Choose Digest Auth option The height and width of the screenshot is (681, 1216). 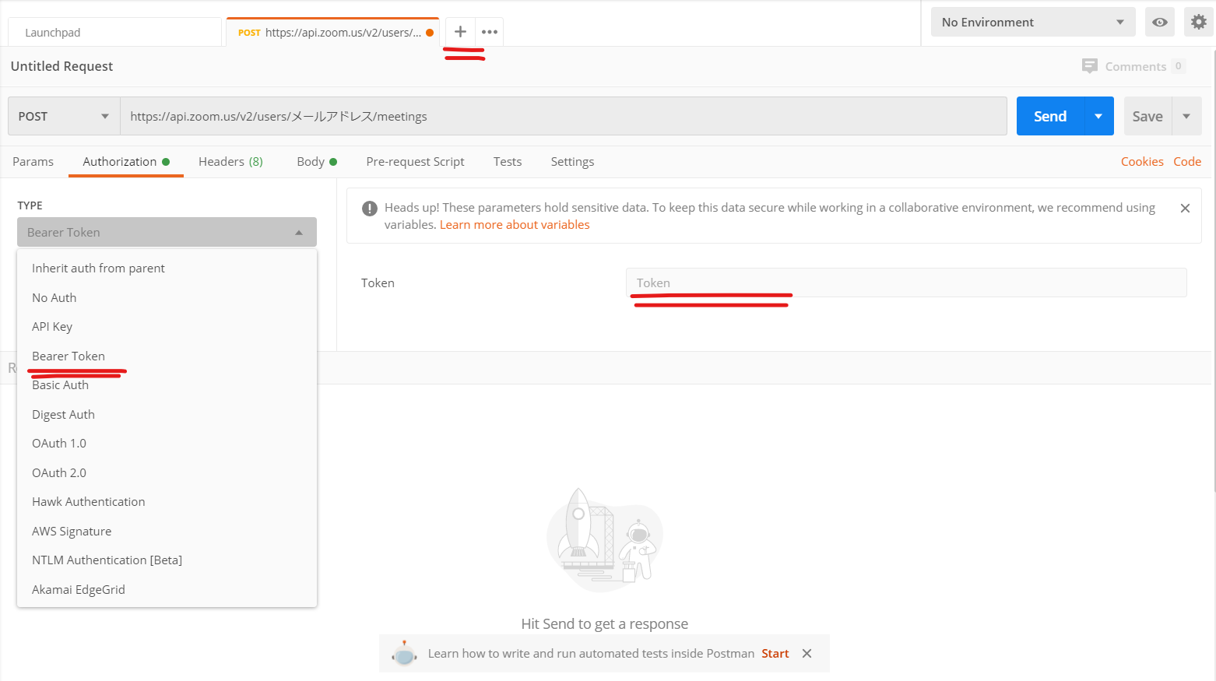[x=167, y=414]
